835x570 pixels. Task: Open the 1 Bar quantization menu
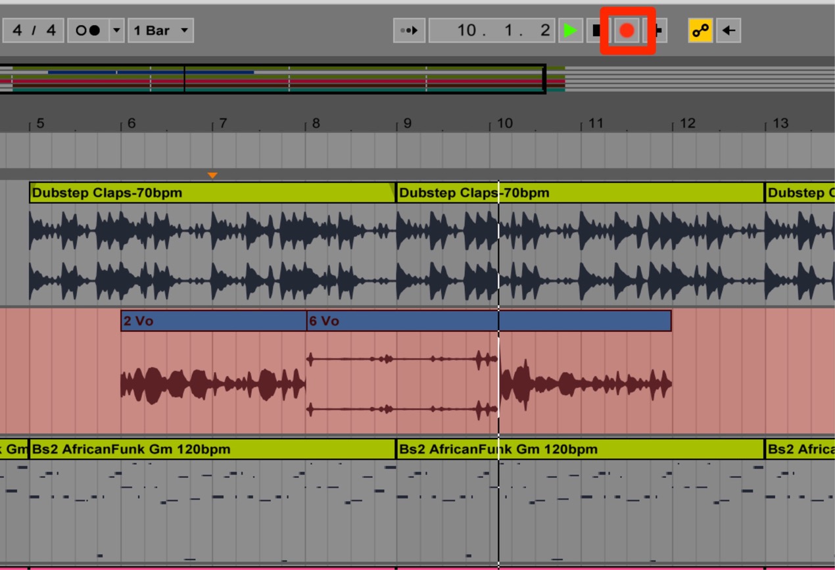pos(160,30)
